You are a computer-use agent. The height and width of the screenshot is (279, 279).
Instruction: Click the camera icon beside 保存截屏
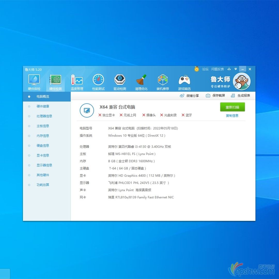pos(208,96)
